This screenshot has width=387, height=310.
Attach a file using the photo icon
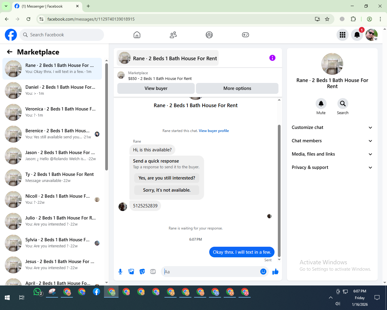131,272
